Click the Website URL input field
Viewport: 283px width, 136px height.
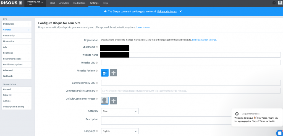pyautogui.click(x=191, y=63)
